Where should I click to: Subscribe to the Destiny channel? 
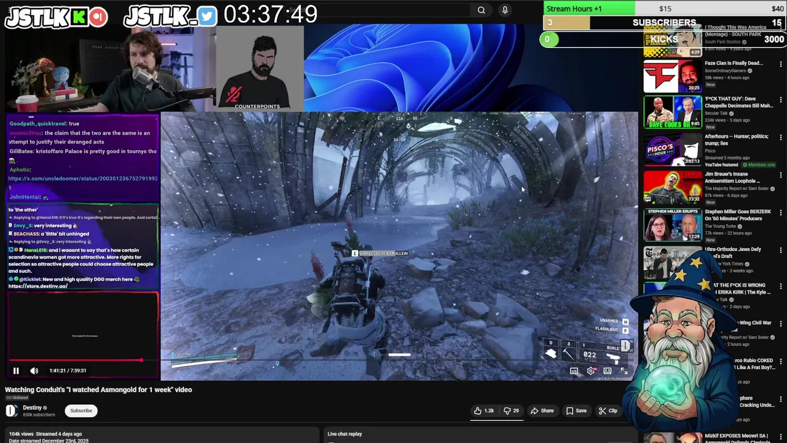81,410
